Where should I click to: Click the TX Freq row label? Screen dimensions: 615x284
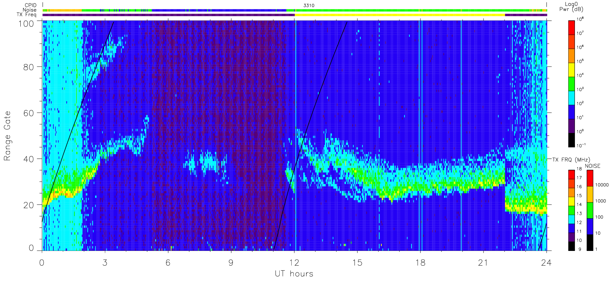pyautogui.click(x=26, y=15)
